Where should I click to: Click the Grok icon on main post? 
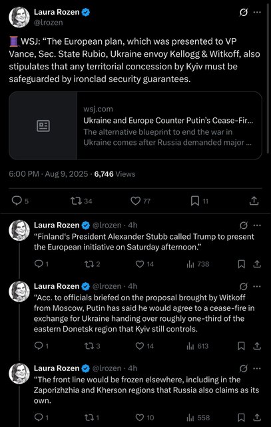tap(243, 13)
